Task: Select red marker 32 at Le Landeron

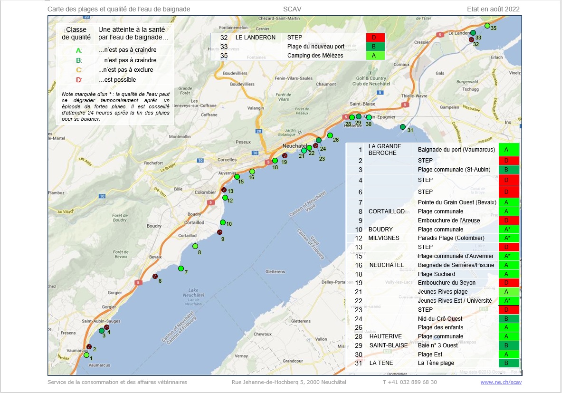Action: [472, 40]
